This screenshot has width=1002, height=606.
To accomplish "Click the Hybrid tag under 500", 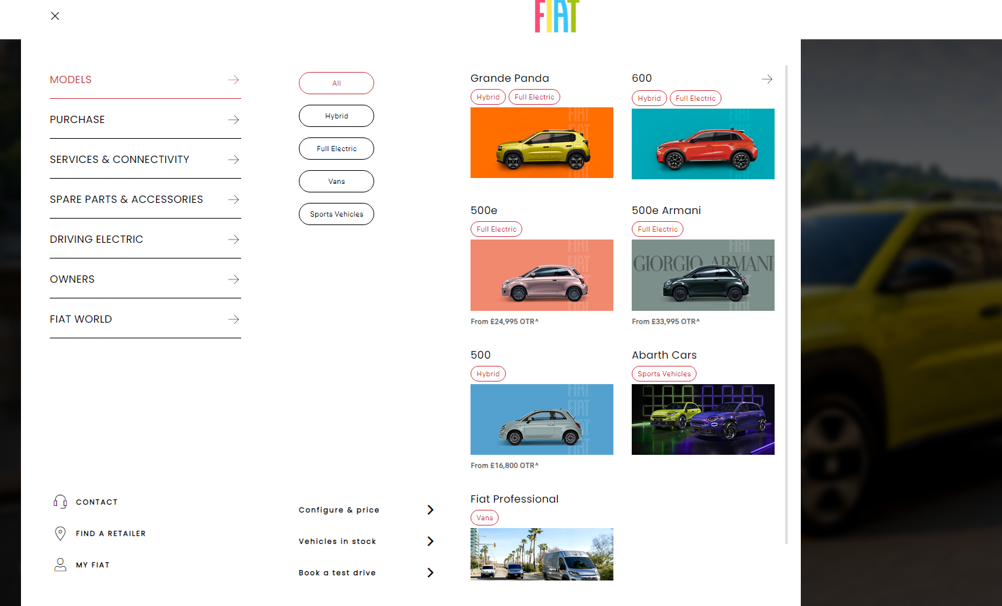I will [x=488, y=374].
